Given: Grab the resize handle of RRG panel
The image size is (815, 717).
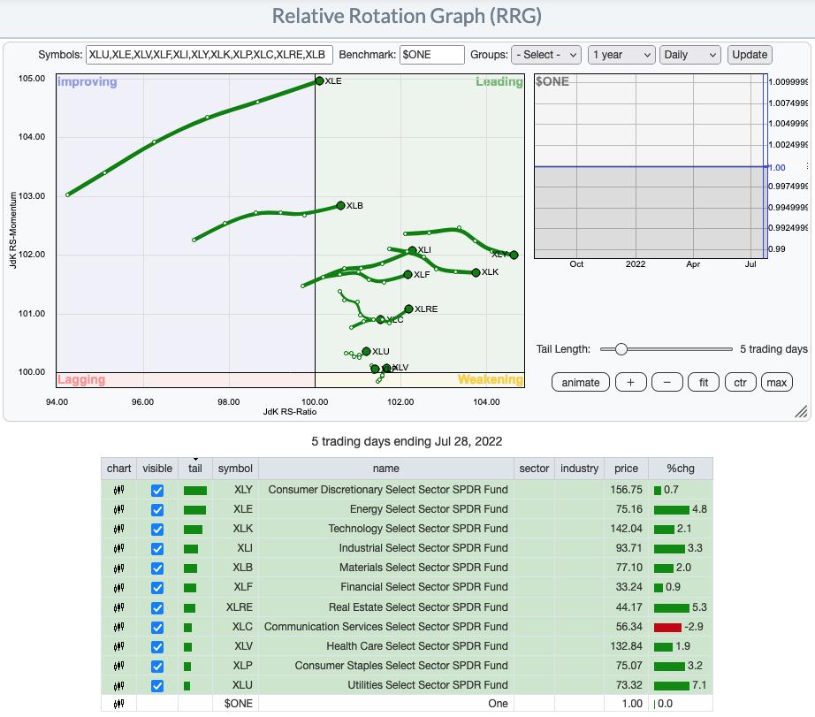Looking at the screenshot, I should pyautogui.click(x=801, y=411).
